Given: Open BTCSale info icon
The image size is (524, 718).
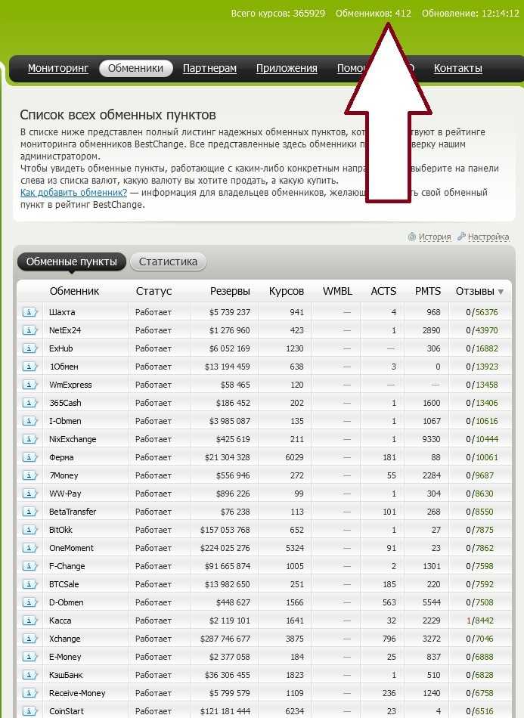Looking at the screenshot, I should [x=29, y=584].
